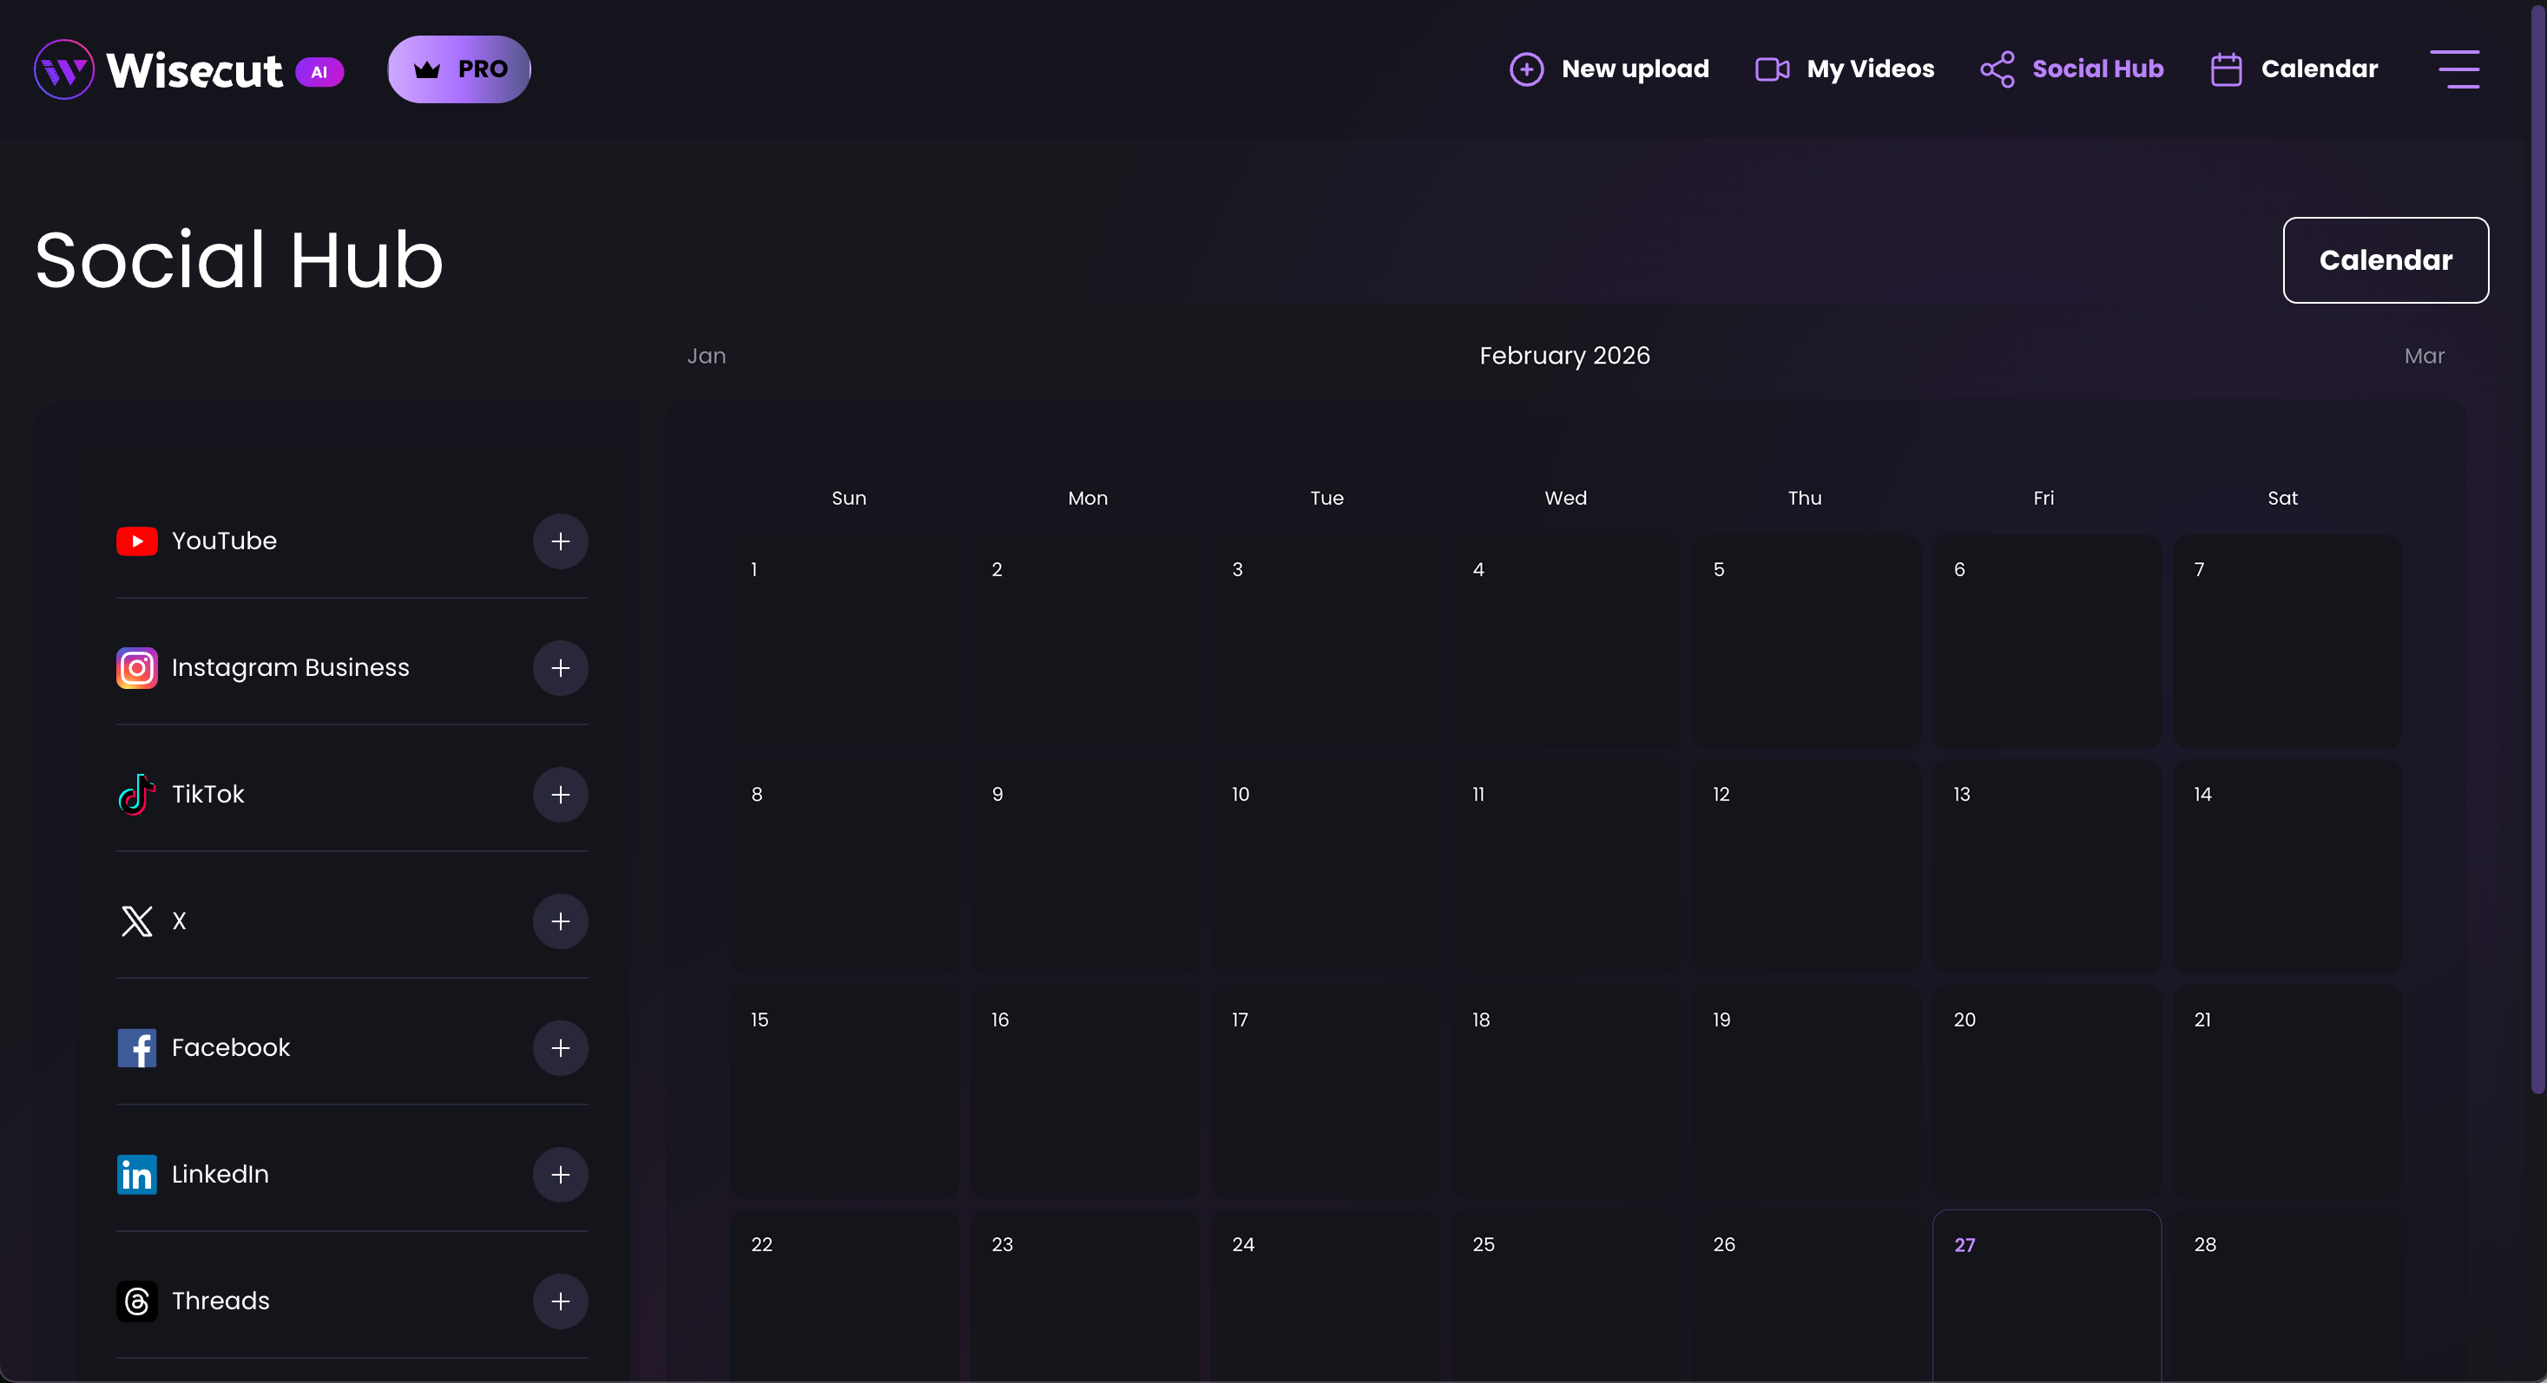The width and height of the screenshot is (2547, 1383).
Task: Click the Wisecut logo
Action: (x=188, y=69)
